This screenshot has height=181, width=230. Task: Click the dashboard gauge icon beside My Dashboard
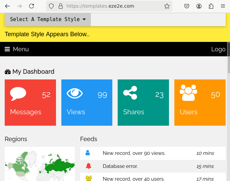tap(8, 72)
